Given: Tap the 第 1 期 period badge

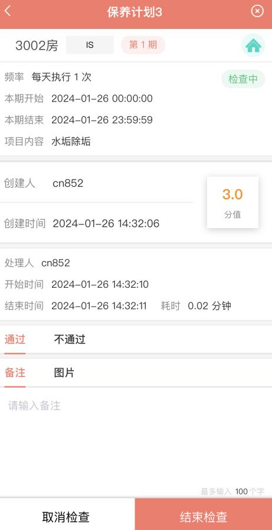Looking at the screenshot, I should (x=143, y=45).
